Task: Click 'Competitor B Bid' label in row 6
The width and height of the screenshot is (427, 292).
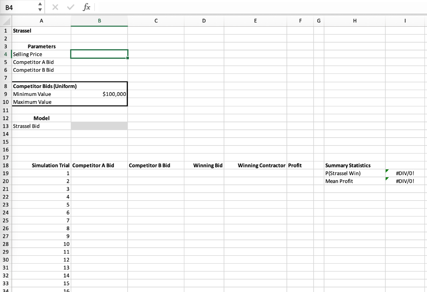Action: [x=41, y=70]
